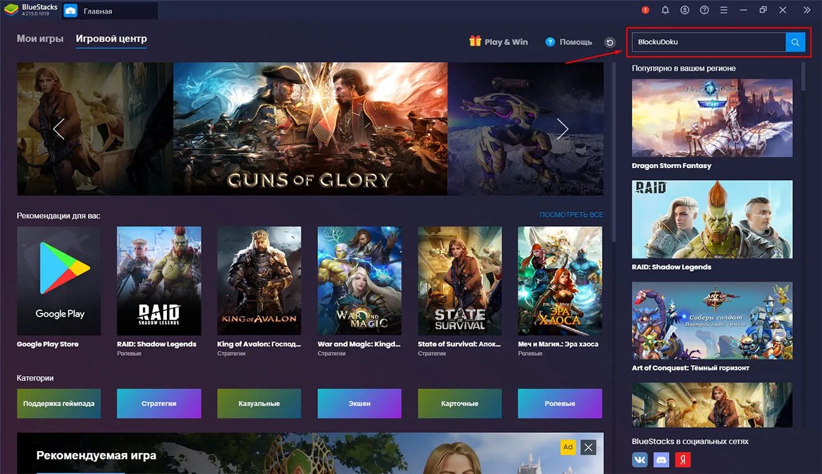Select Стратегии category button

tap(159, 403)
